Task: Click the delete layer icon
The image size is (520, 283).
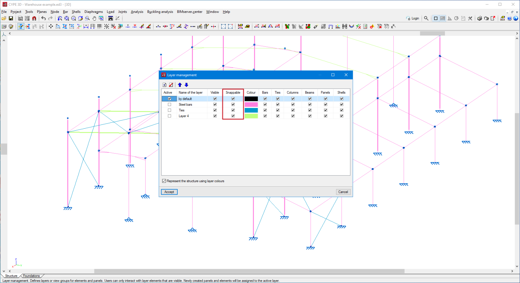Action: (171, 85)
